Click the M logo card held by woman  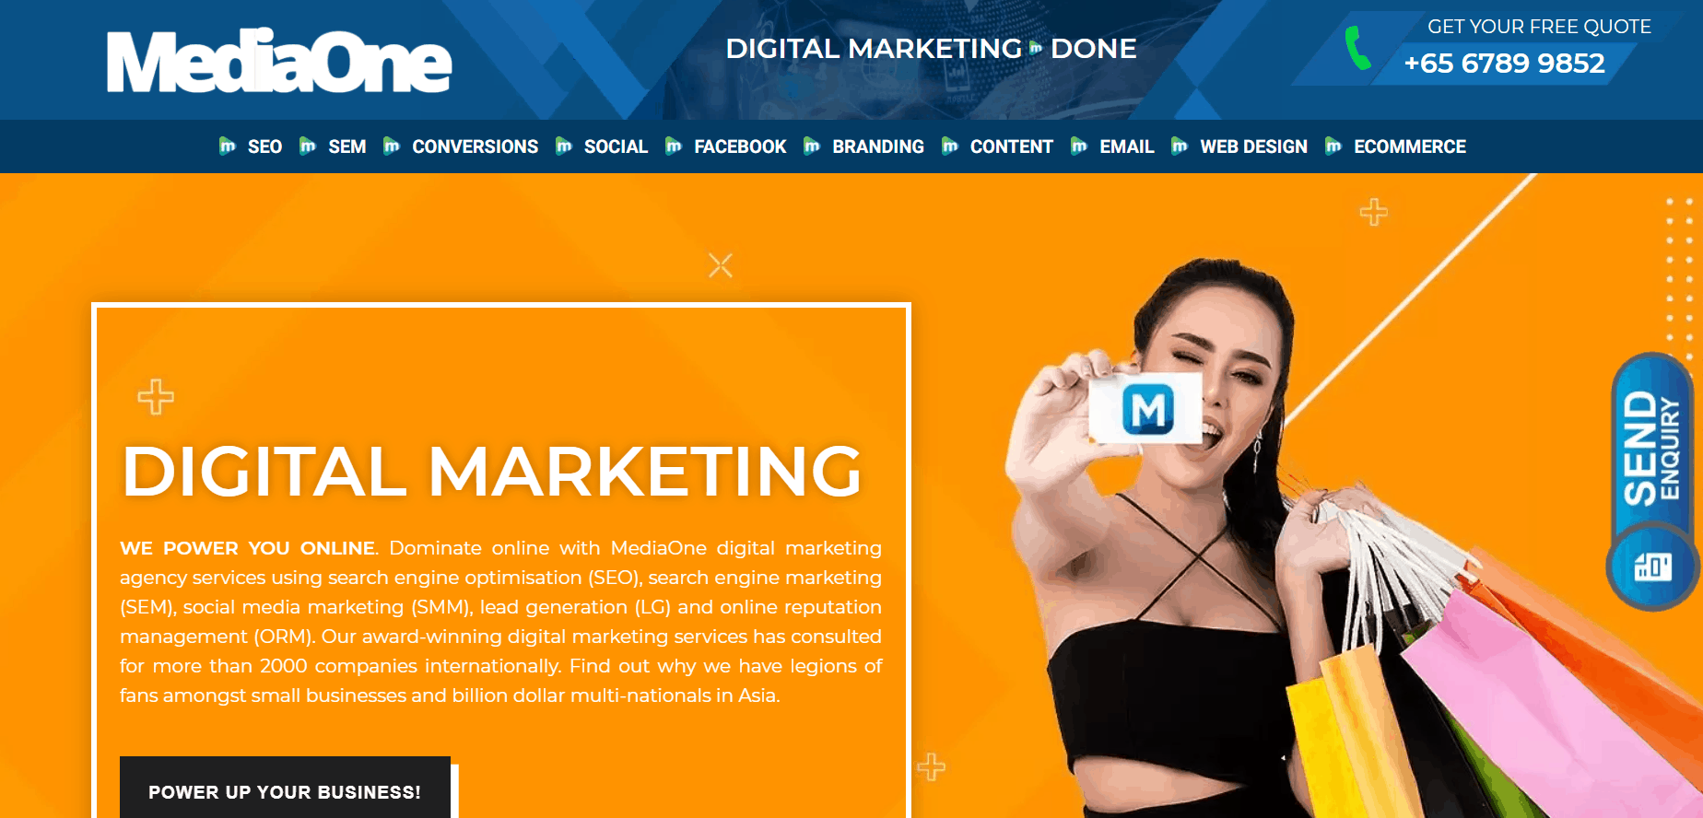[1145, 408]
